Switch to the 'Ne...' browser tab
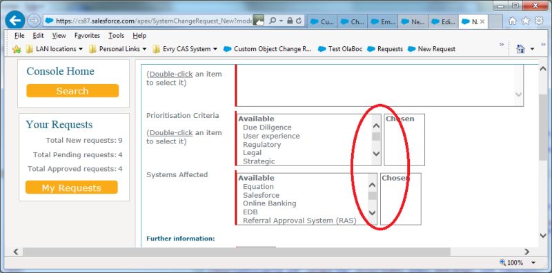 pos(413,21)
